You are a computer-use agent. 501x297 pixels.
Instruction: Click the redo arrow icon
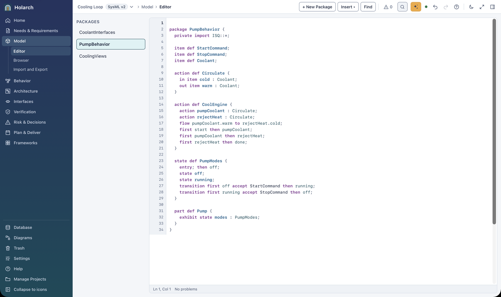click(446, 7)
